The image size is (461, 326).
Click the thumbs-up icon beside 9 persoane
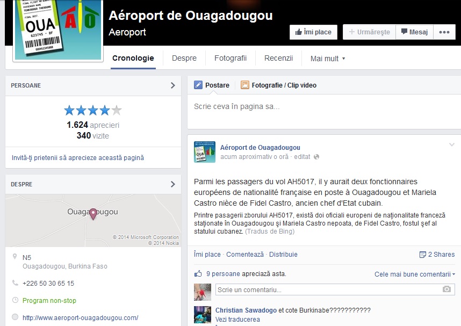tap(198, 273)
